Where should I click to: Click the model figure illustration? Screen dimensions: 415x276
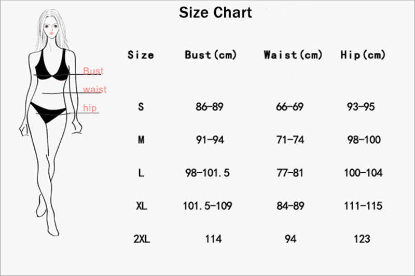(51, 122)
